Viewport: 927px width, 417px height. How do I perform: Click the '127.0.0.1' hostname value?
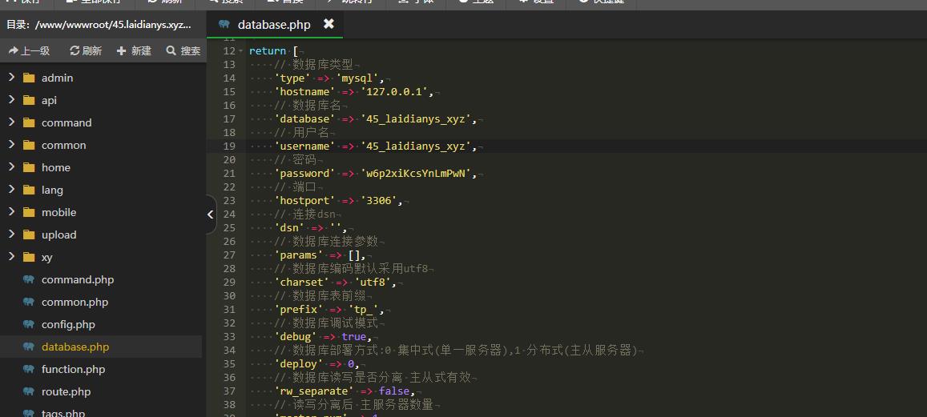click(397, 92)
